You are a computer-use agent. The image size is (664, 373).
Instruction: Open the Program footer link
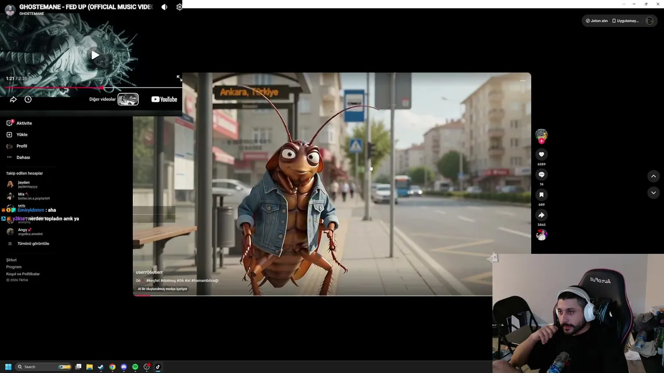click(x=14, y=267)
